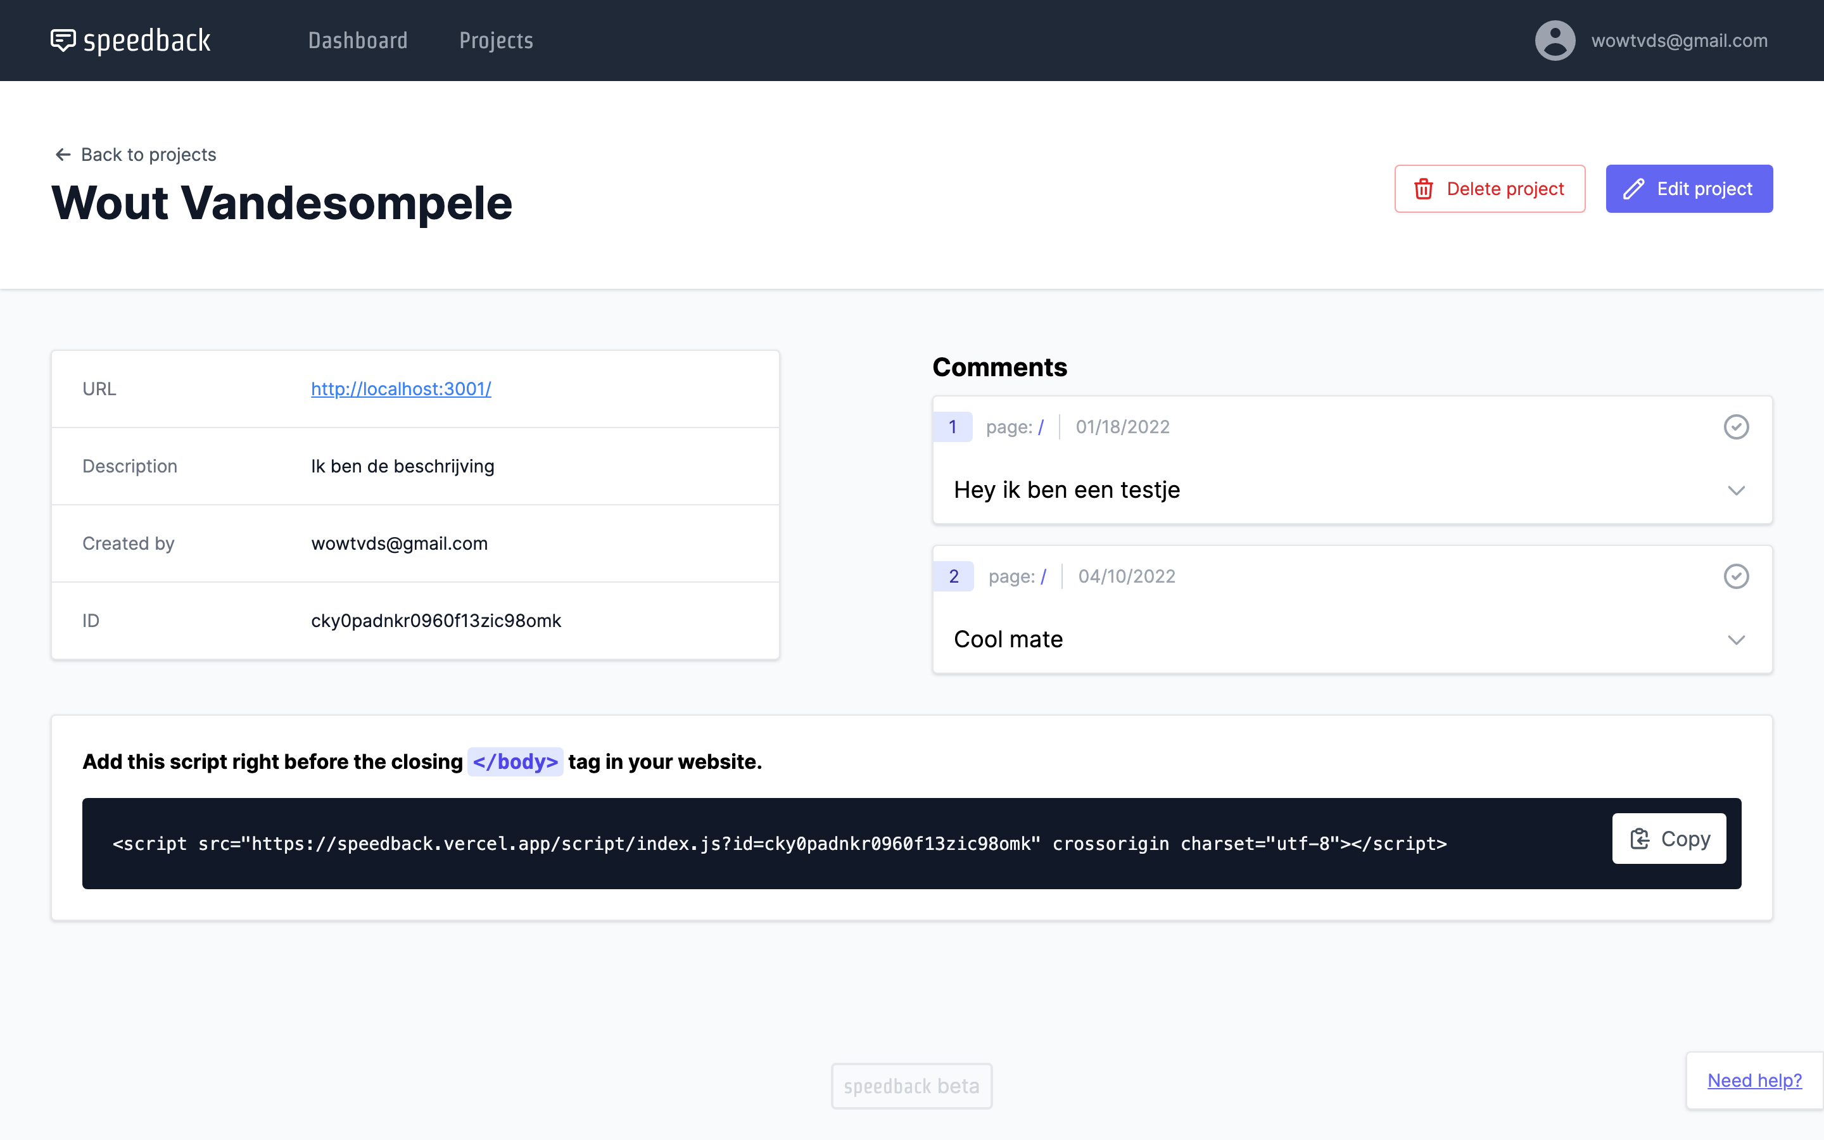This screenshot has width=1824, height=1140.
Task: Click the Delete project button
Action: (x=1490, y=189)
